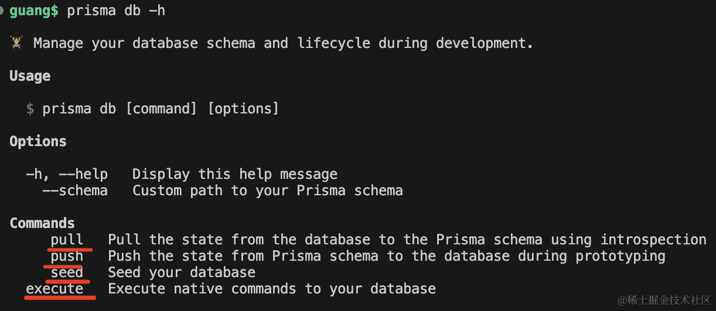The height and width of the screenshot is (311, 716).
Task: Click 'Display this help message' text
Action: pyautogui.click(x=234, y=174)
